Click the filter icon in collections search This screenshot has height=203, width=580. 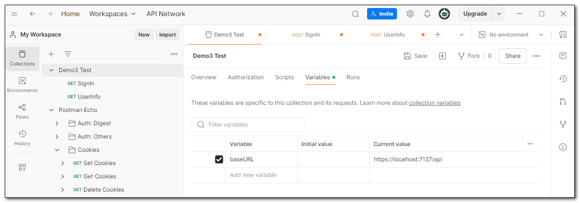coord(68,54)
